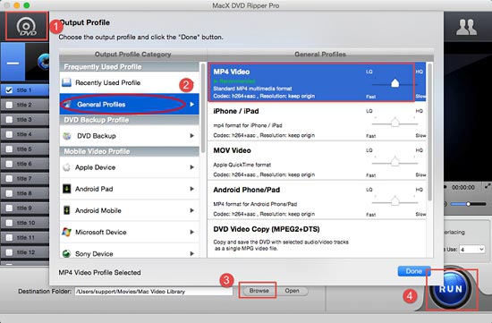Expand Apple Device arrow
This screenshot has height=323, width=492.
coord(192,167)
